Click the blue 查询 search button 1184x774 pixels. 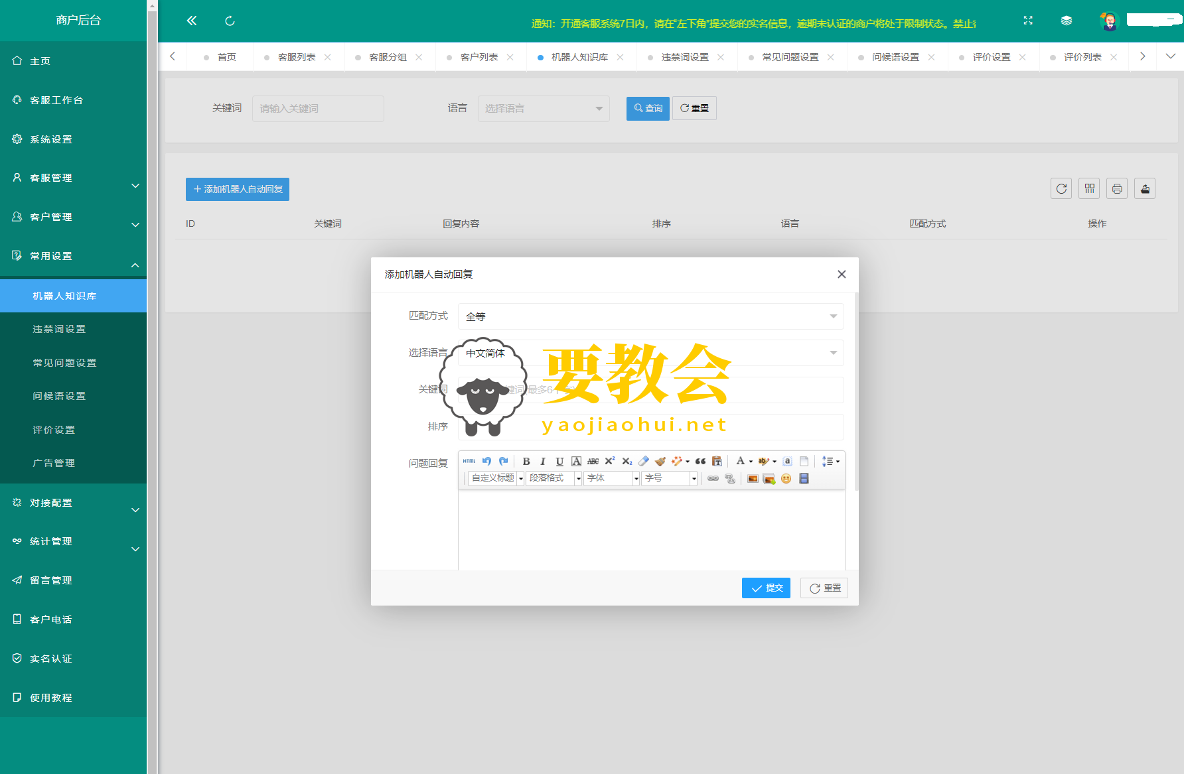coord(648,108)
